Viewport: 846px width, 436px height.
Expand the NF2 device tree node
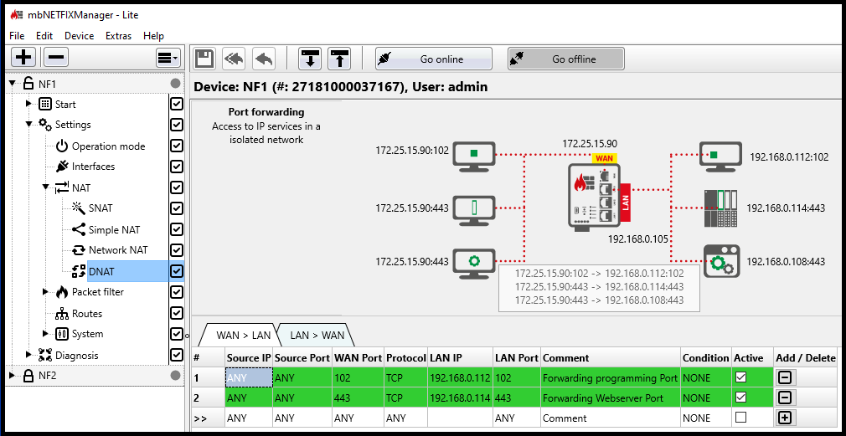pyautogui.click(x=13, y=375)
